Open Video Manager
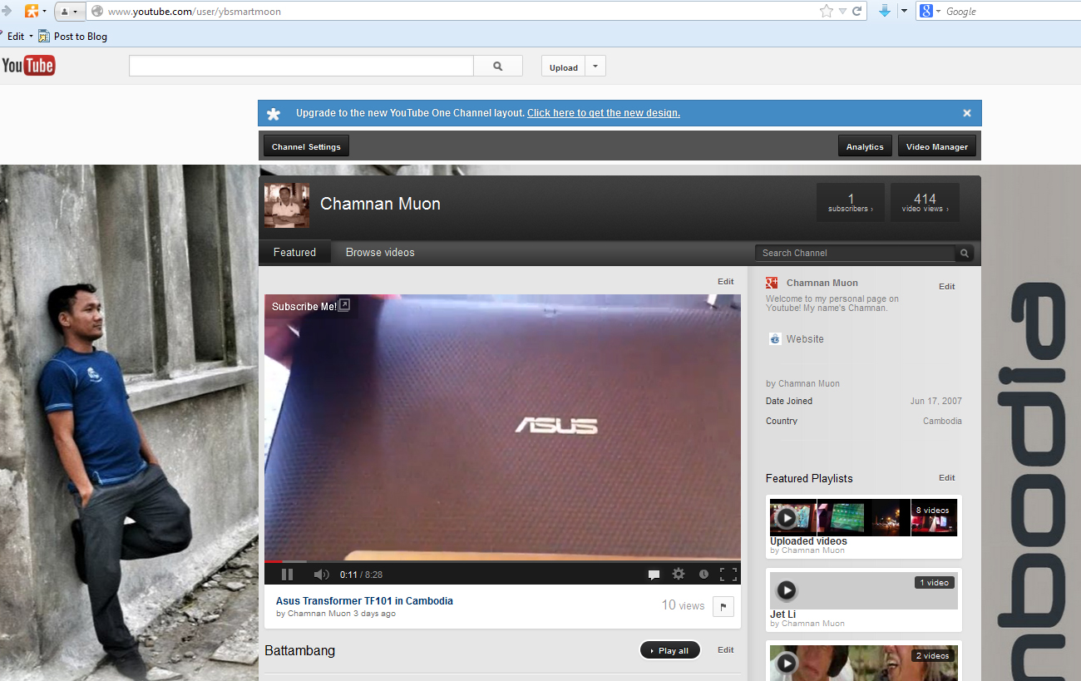Image resolution: width=1081 pixels, height=681 pixels. click(x=937, y=146)
